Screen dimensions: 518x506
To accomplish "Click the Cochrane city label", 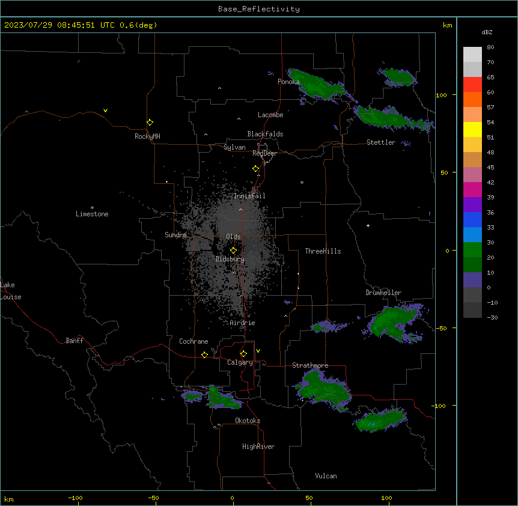I will point(193,341).
